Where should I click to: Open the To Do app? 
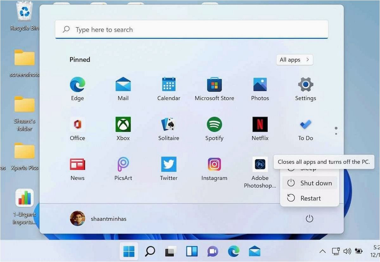click(306, 129)
